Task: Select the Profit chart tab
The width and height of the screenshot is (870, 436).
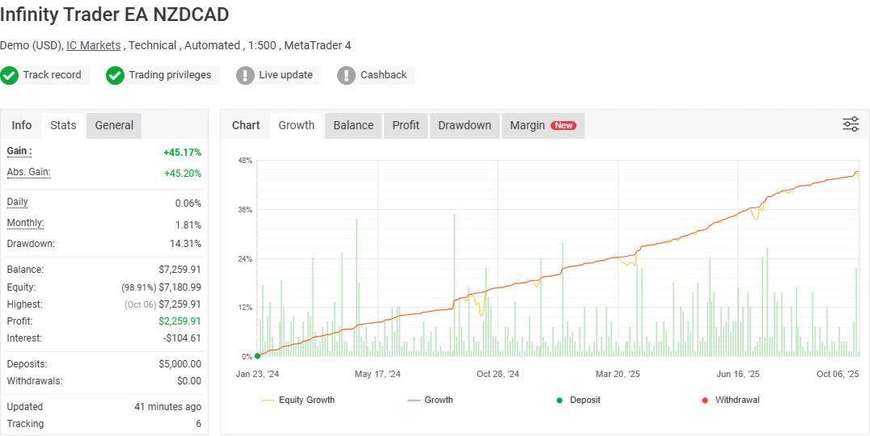Action: tap(406, 126)
